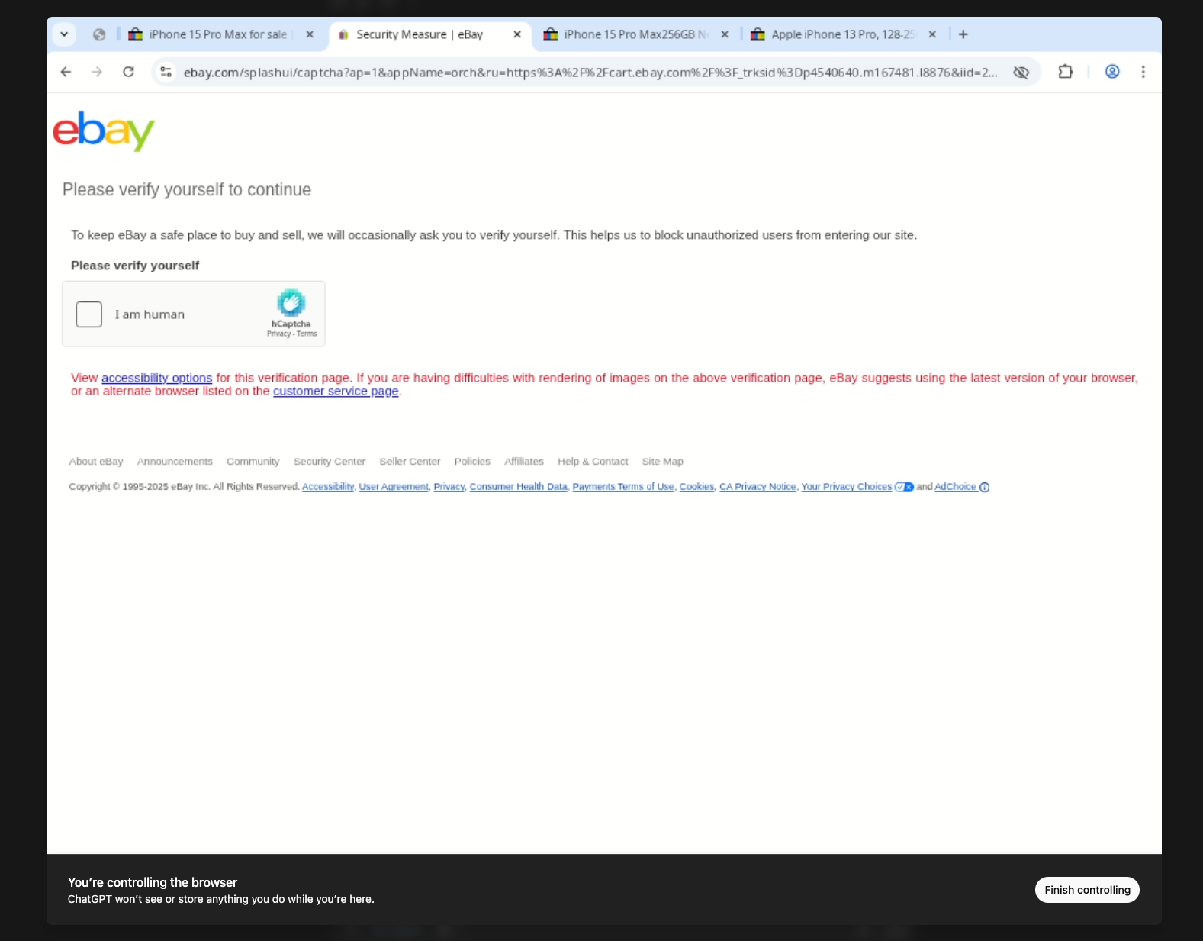The image size is (1203, 941).
Task: Open the 'User Agreement' link
Action: (x=394, y=487)
